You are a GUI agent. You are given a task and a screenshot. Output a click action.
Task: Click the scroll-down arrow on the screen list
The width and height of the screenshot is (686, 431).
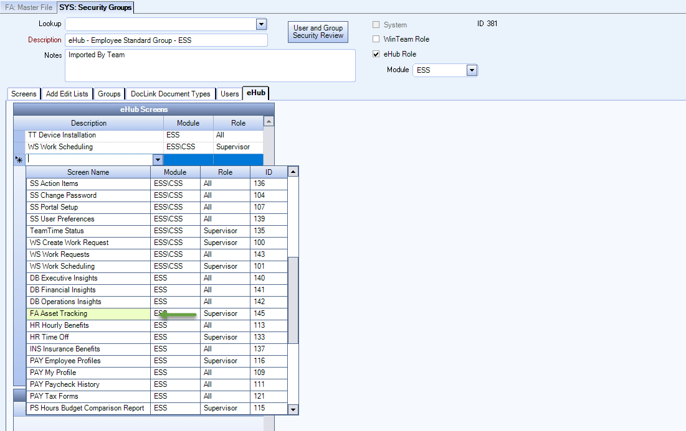293,410
